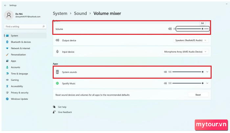Open the Output device dropdown
This screenshot has height=133, width=230.
click(x=191, y=40)
